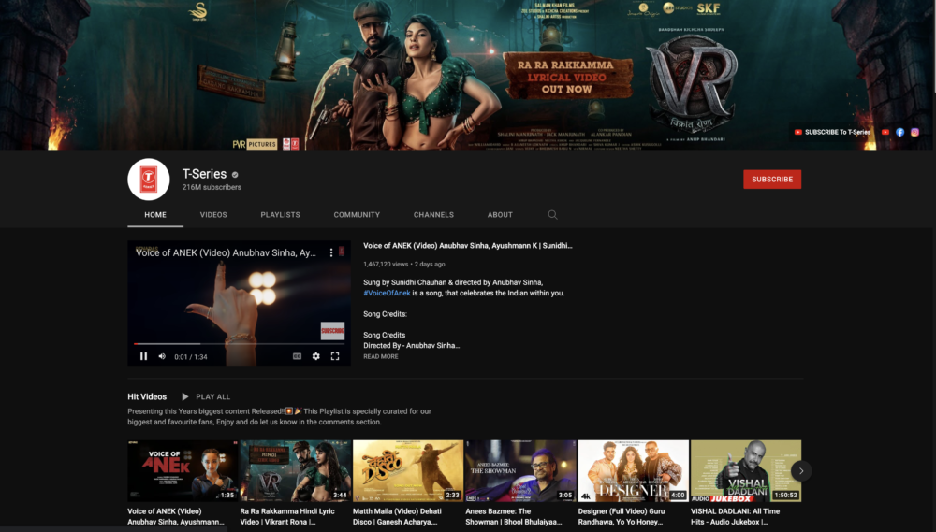Pause the Voice of ANEK video
The height and width of the screenshot is (532, 936).
click(143, 356)
